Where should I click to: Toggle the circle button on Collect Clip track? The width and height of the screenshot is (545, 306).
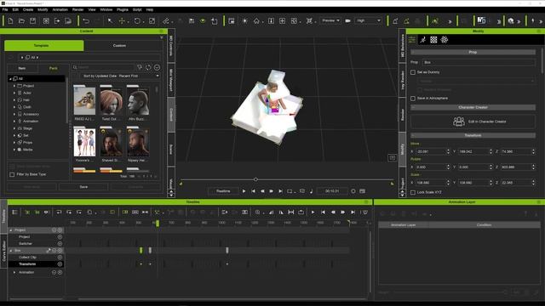[60, 258]
